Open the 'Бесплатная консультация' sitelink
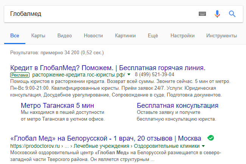 click(178, 105)
